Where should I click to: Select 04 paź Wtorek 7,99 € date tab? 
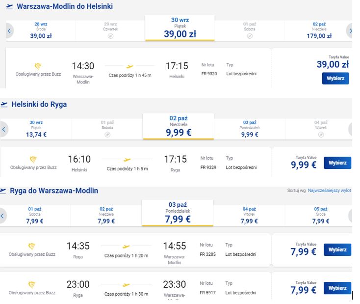tap(249, 216)
